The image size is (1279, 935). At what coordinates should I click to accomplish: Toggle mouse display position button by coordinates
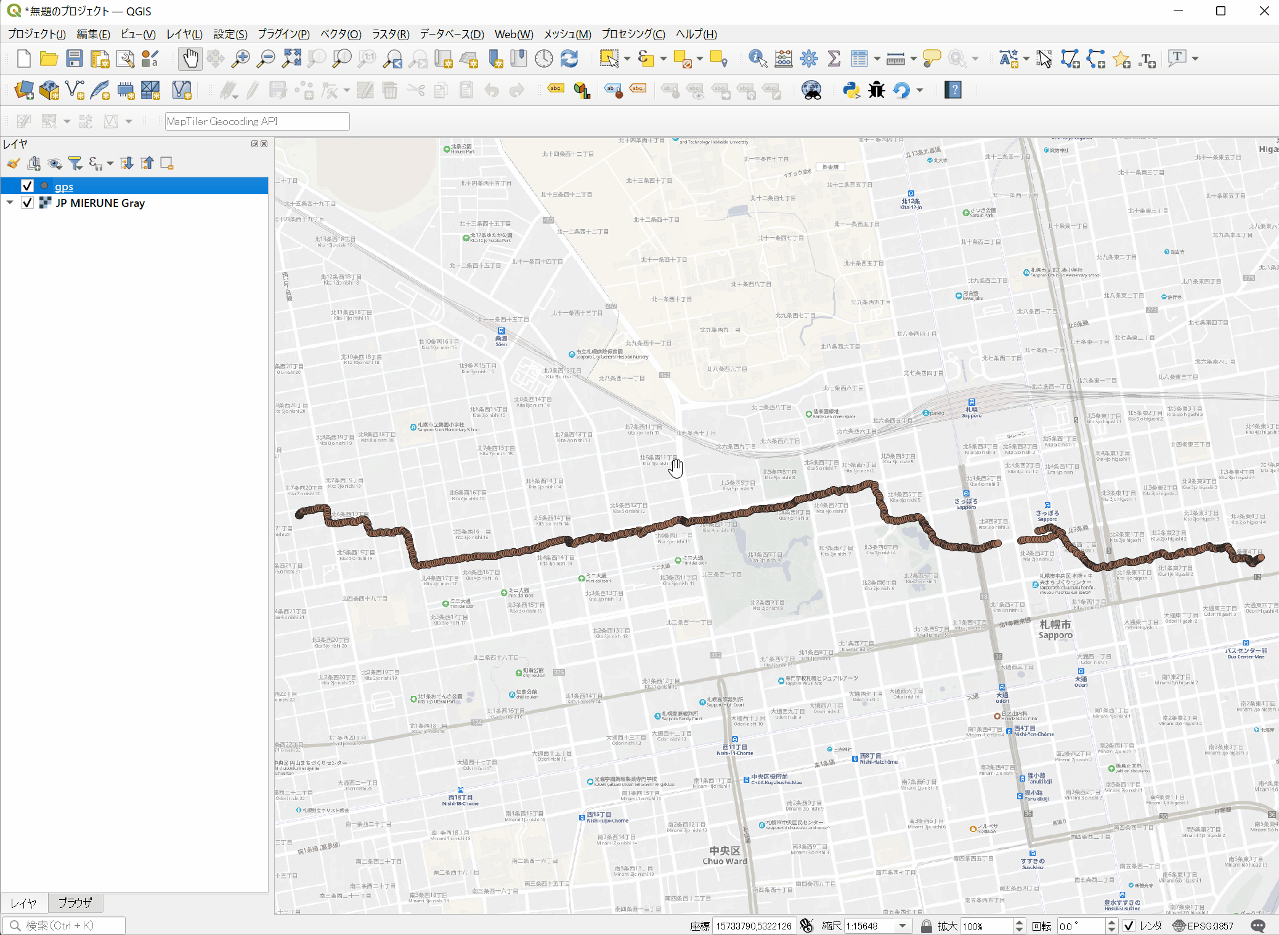point(807,926)
